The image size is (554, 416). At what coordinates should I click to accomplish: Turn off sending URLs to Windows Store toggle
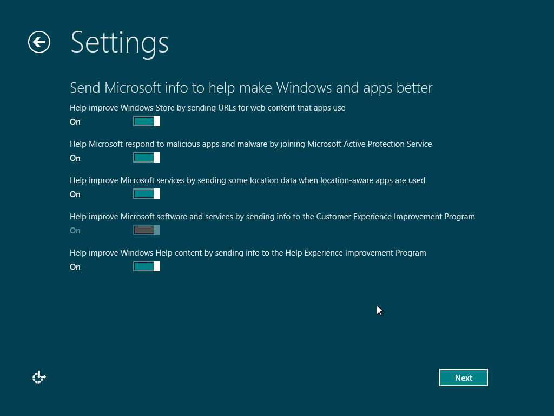tap(147, 121)
